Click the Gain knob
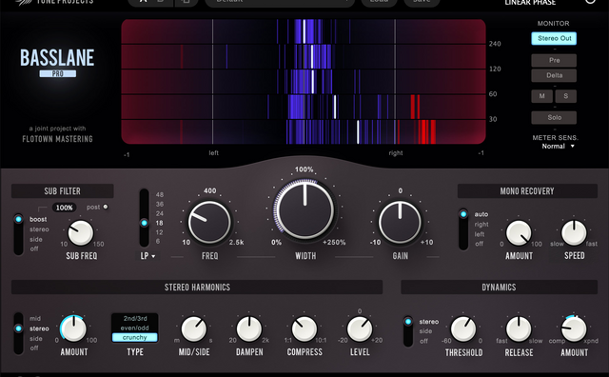Screen dimensions: 609x377 pyautogui.click(x=400, y=223)
